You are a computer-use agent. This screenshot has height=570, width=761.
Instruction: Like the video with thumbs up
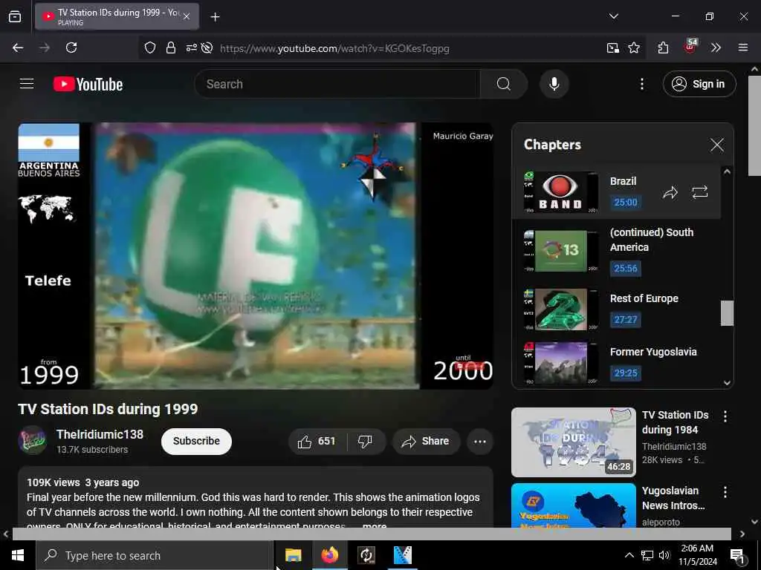[317, 441]
